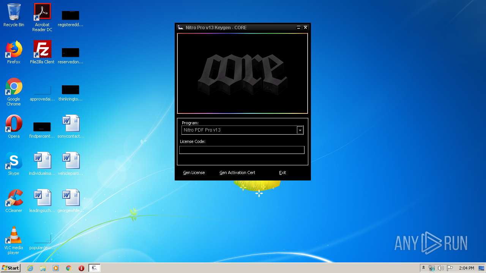Screen dimensions: 486x273
Task: Select vehicleparti... Word document
Action: [x=71, y=164]
